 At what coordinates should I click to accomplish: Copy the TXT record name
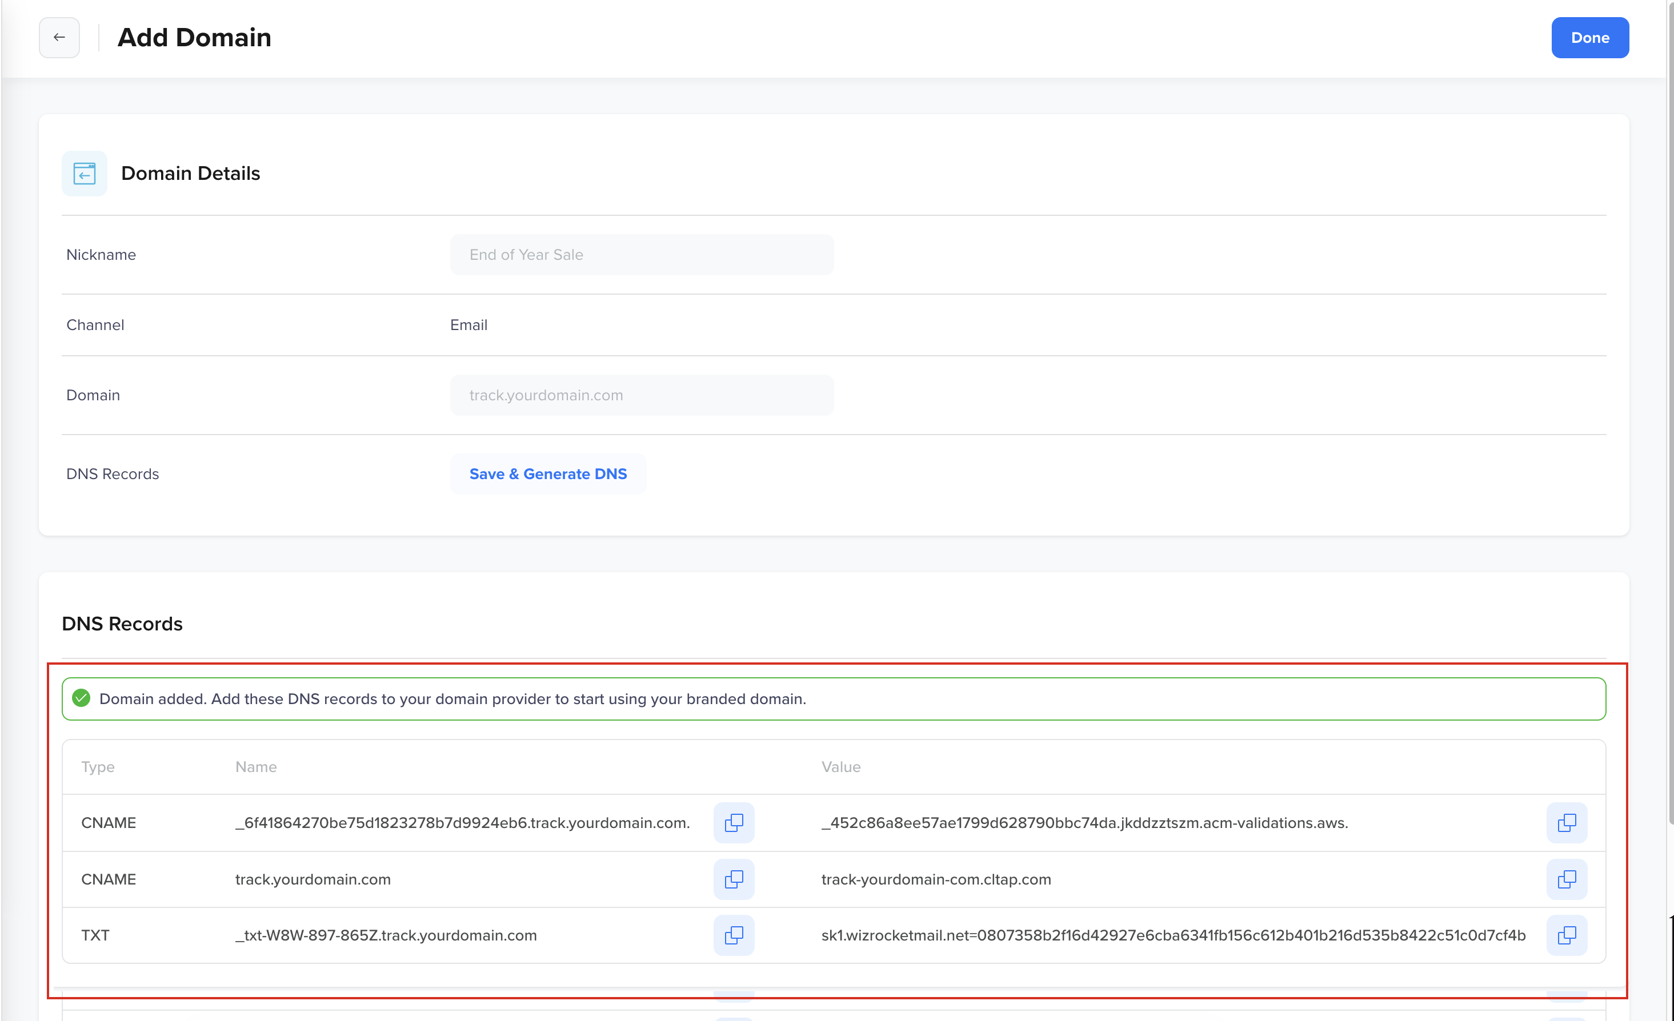(734, 935)
